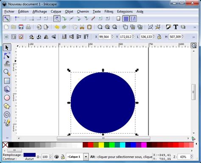Toggle grid snapping button

click(x=126, y=19)
